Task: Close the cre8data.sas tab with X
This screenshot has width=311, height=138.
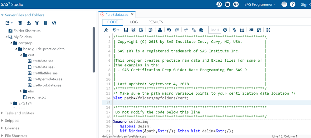Action: [132, 15]
